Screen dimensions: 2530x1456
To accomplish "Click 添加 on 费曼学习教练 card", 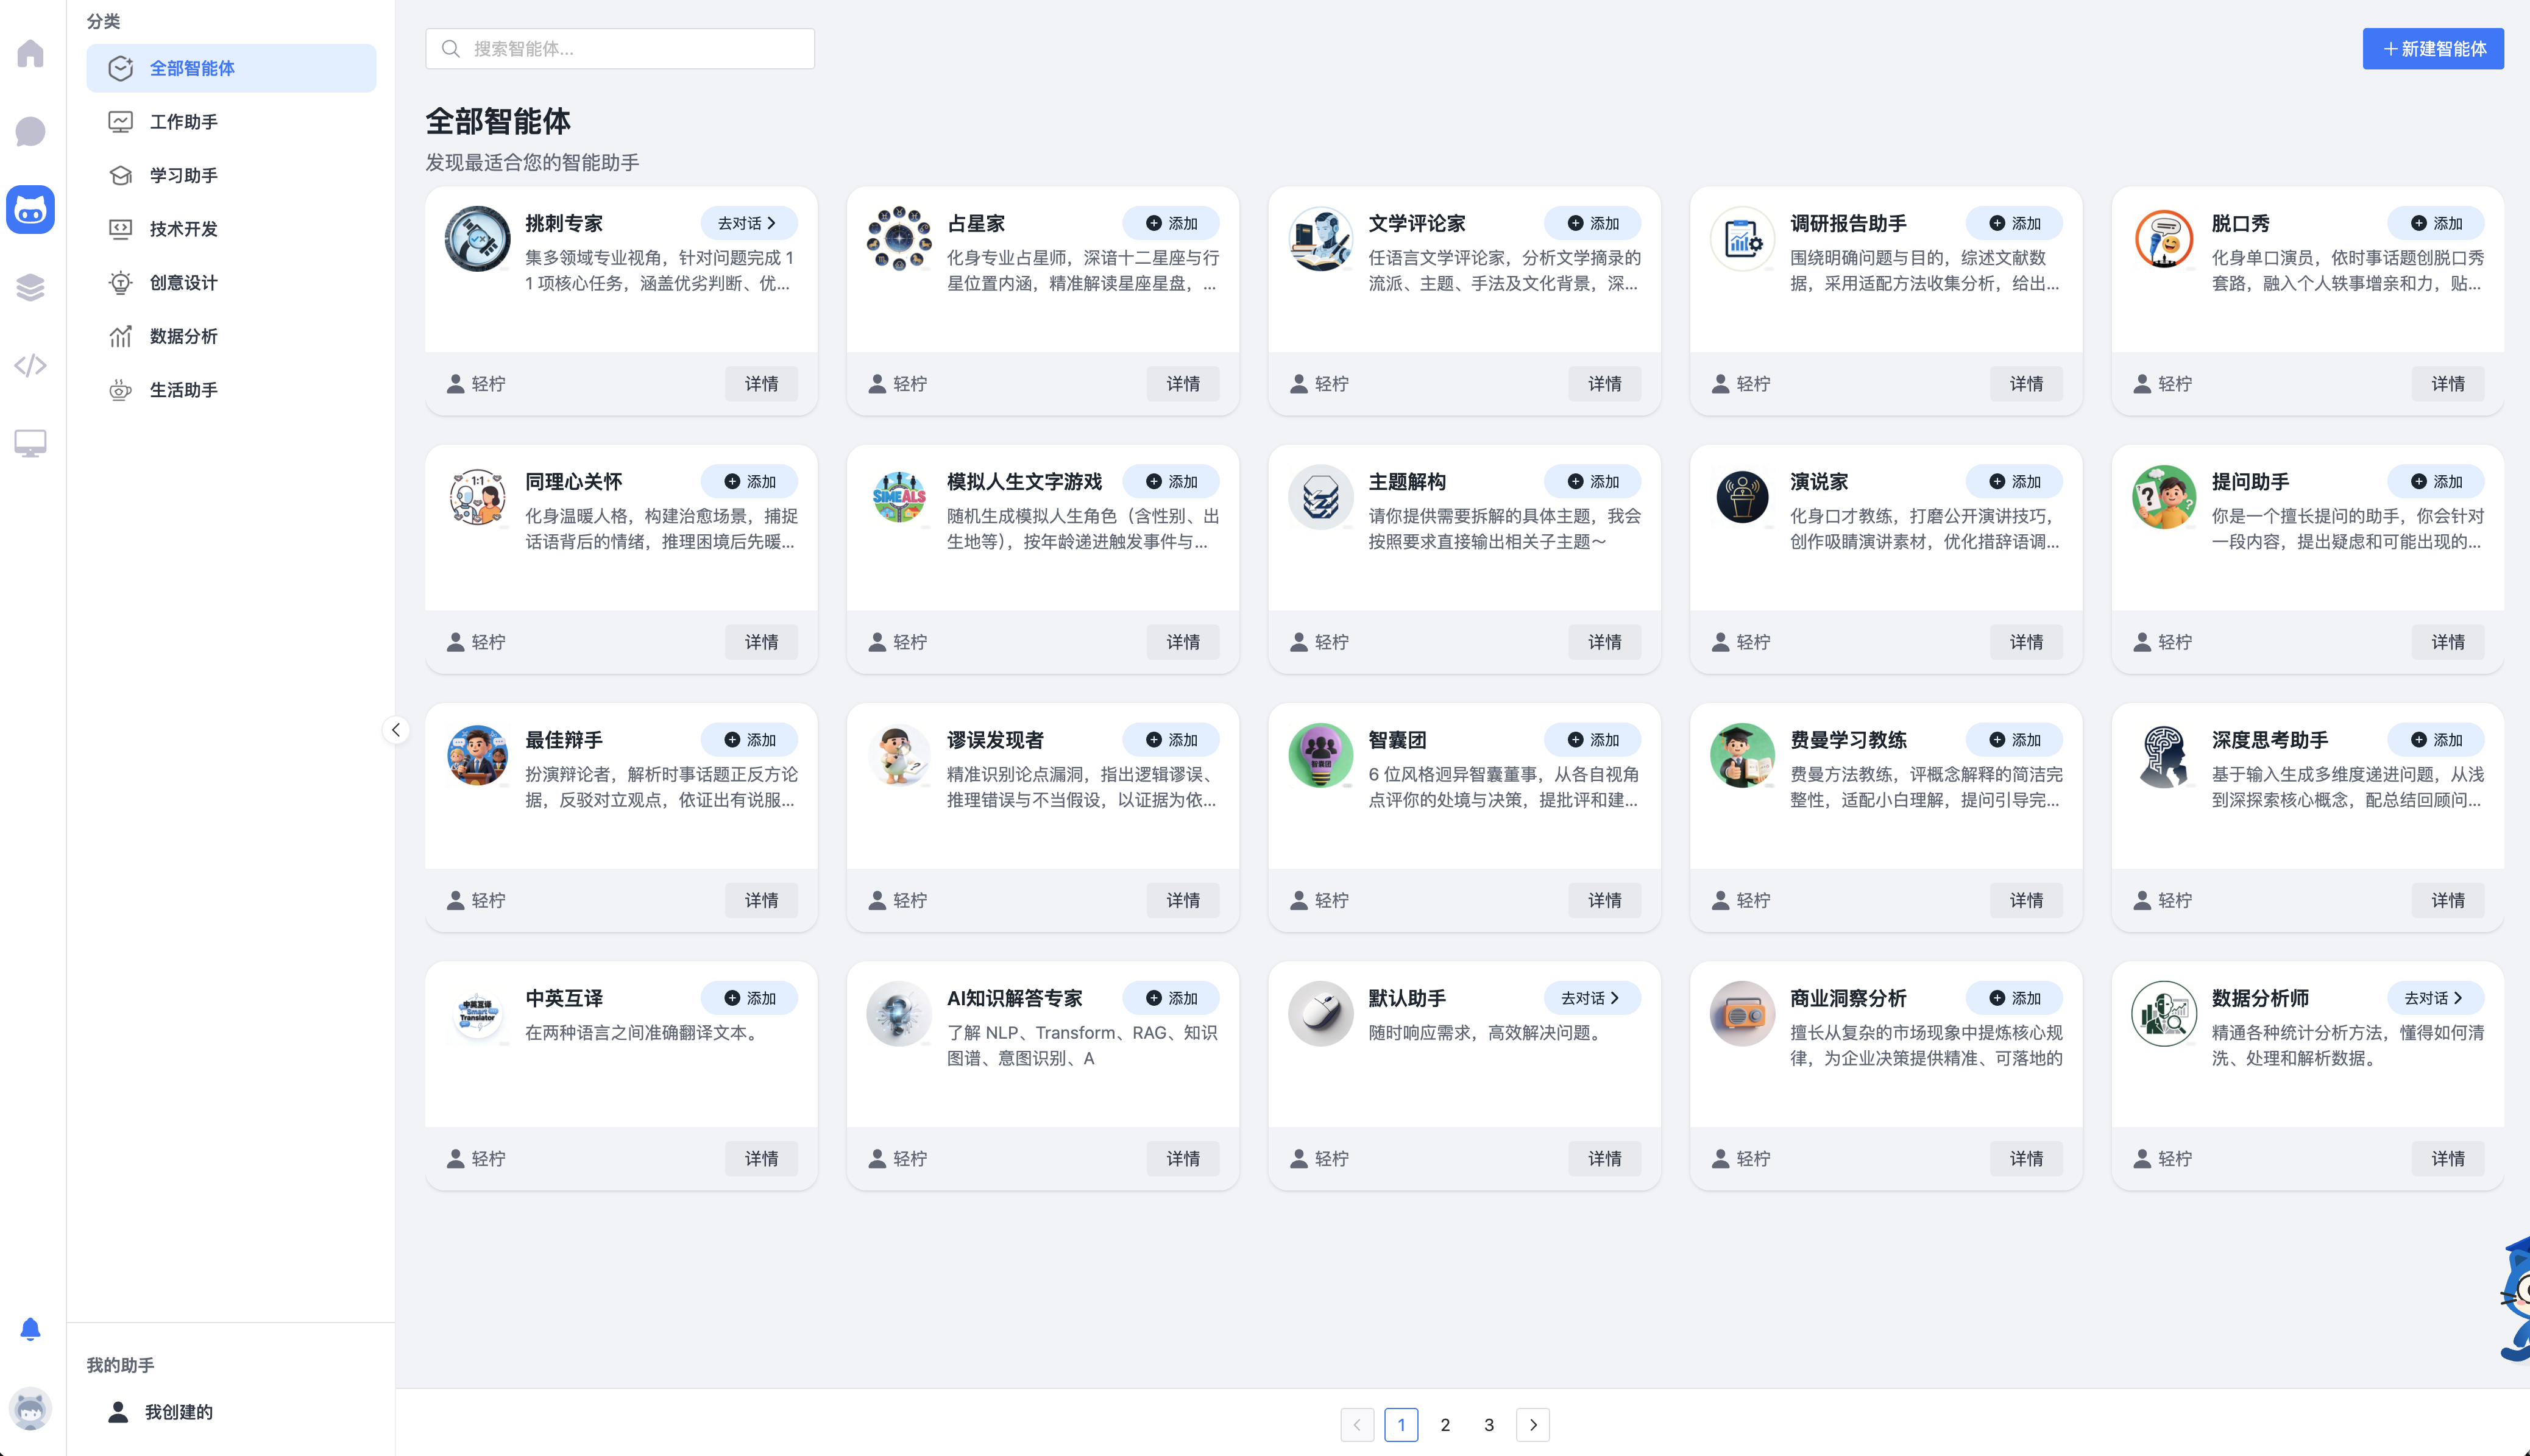I will point(2014,740).
